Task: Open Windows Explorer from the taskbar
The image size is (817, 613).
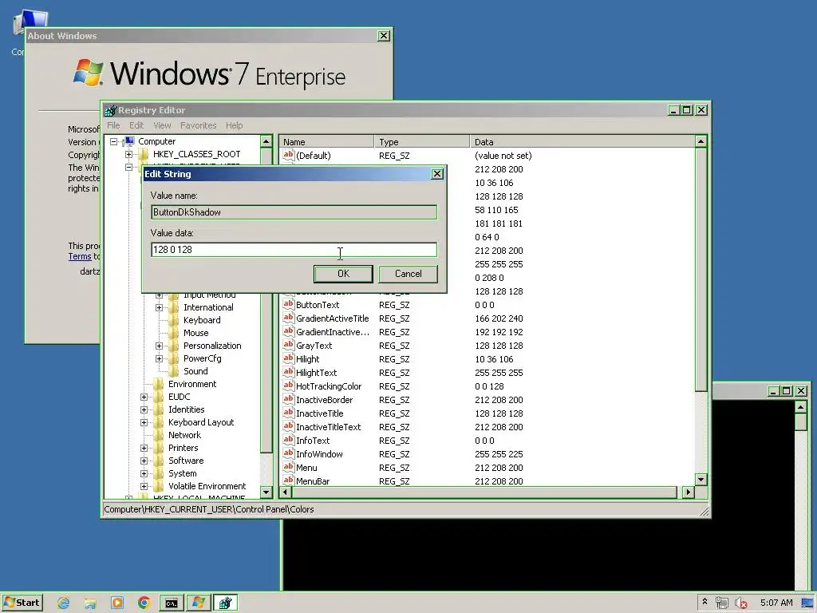Action: pos(90,603)
